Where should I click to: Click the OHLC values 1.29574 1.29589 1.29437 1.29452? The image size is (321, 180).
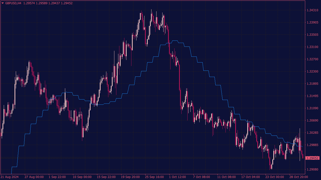point(48,3)
